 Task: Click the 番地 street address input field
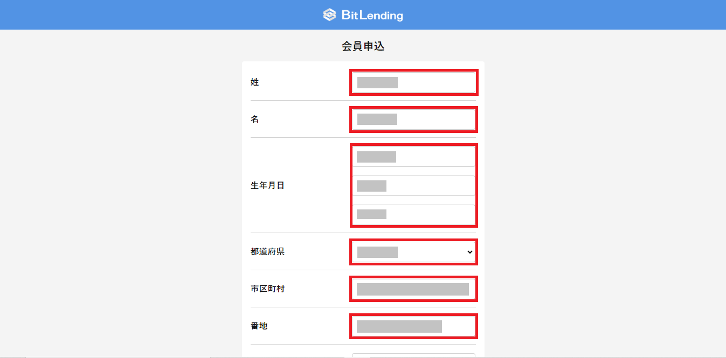coord(413,326)
